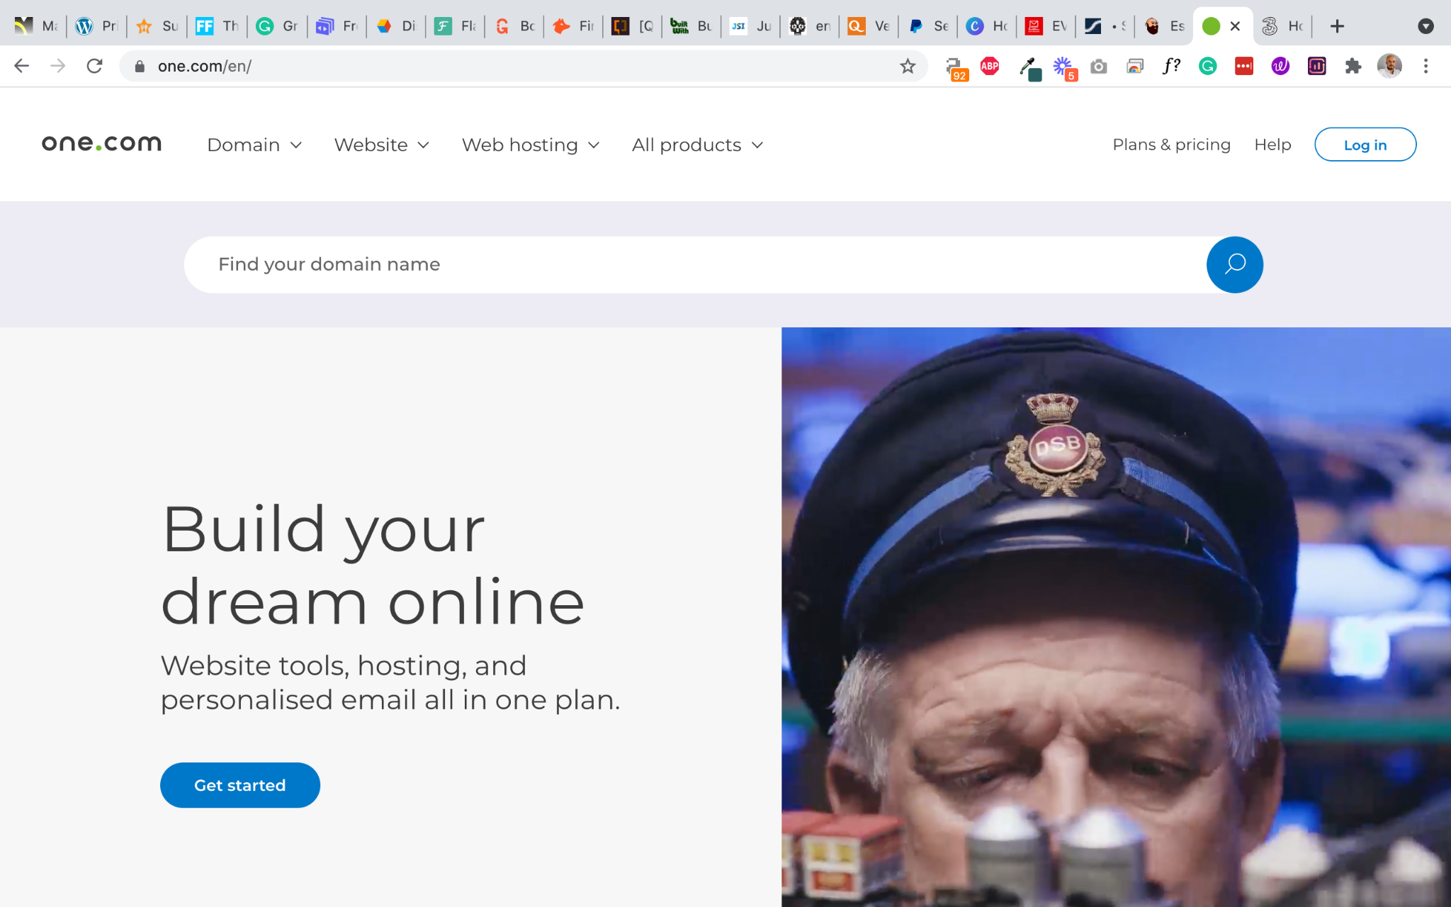Screen dimensions: 1451x907
Task: Bookmark this page with the star icon
Action: (x=908, y=66)
